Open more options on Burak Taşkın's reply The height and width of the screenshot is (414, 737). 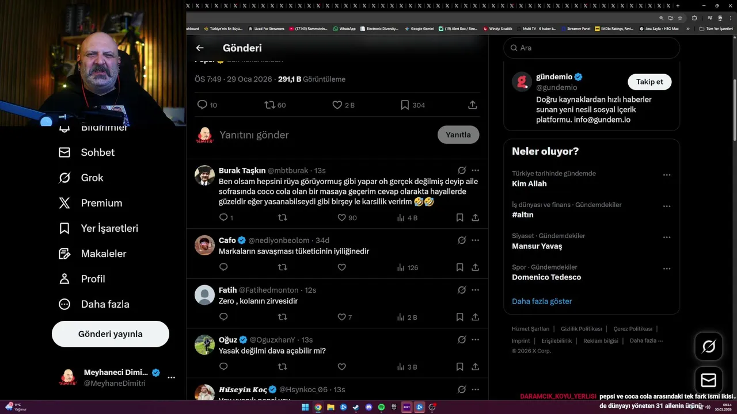pyautogui.click(x=475, y=170)
